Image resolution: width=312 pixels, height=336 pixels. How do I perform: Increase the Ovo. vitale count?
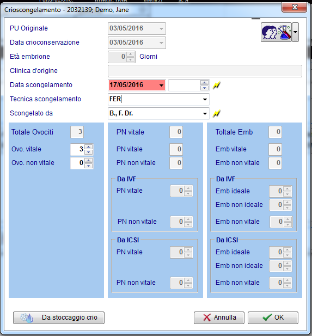coord(89,147)
